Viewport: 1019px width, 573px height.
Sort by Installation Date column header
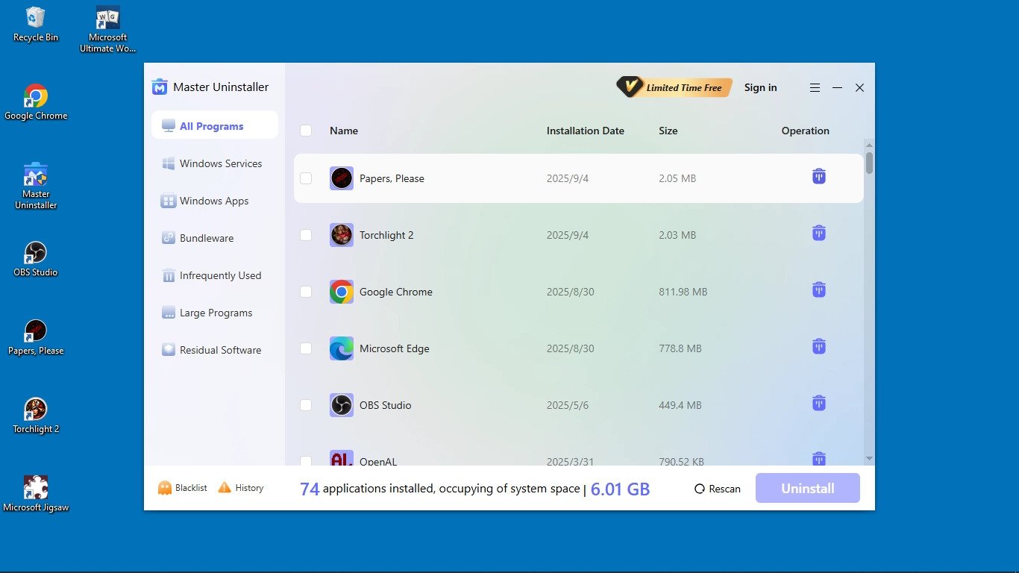point(585,131)
